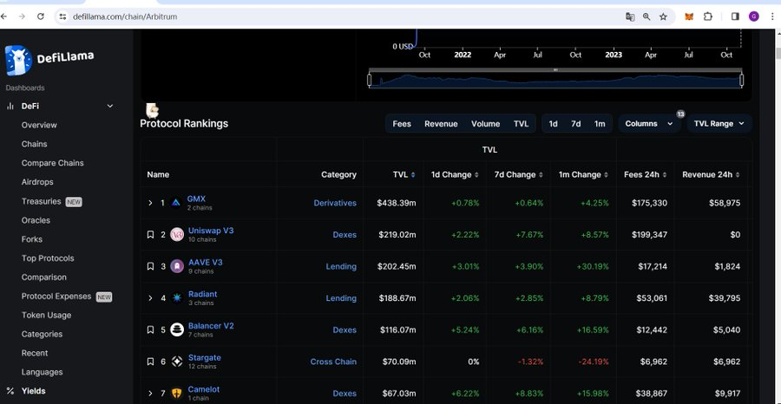Select the Fees tab in rankings

click(402, 124)
